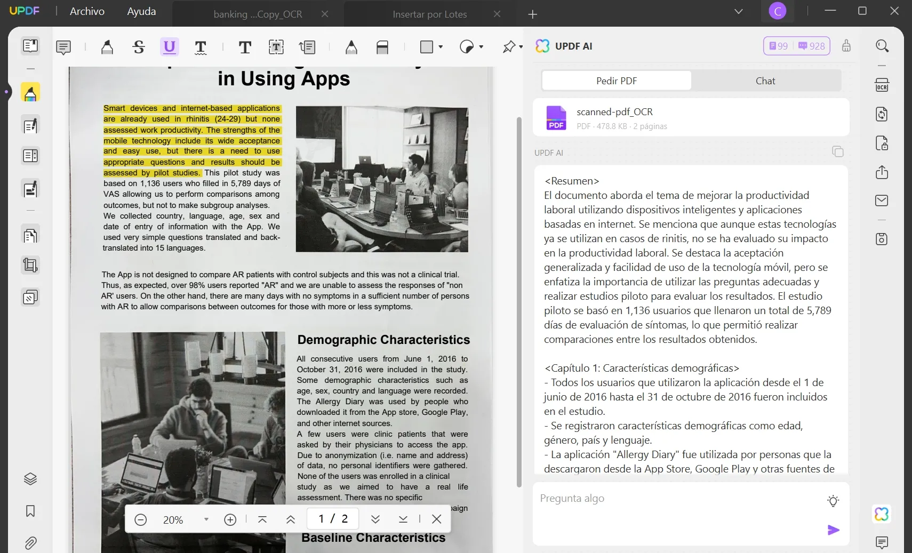Screen dimensions: 912x553
Task: Expand the tab list chevron in title bar
Action: (739, 11)
